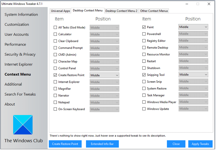Image resolution: width=216 pixels, height=150 pixels.
Task: Open the Paint position dropdown
Action: (x=193, y=27)
